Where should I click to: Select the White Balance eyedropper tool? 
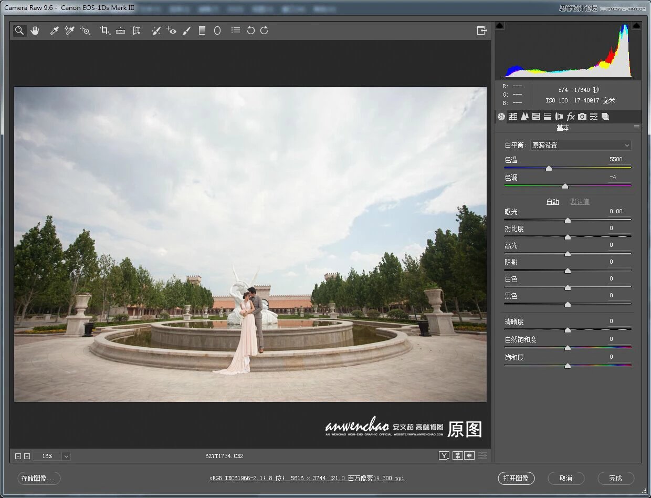coord(54,30)
